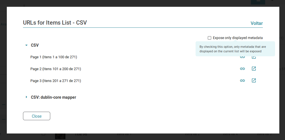Click Title 96 item thumbnail
Viewport: 285px width, 140px height.
coord(60,136)
